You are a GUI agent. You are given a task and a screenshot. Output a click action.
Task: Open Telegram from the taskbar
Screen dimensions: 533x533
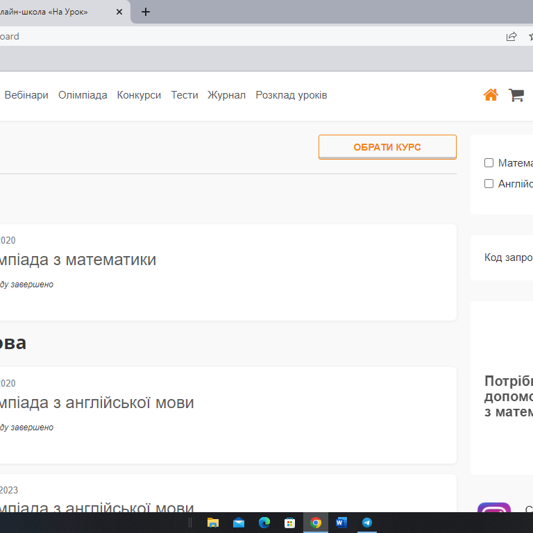tap(366, 523)
